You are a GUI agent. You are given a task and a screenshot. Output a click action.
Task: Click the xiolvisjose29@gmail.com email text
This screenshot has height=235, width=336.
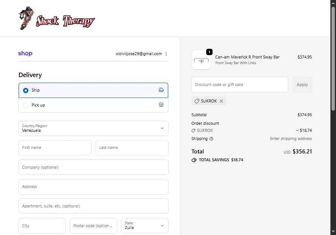(x=139, y=54)
